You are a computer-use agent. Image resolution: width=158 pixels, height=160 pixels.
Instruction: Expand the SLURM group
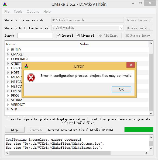point(8,100)
